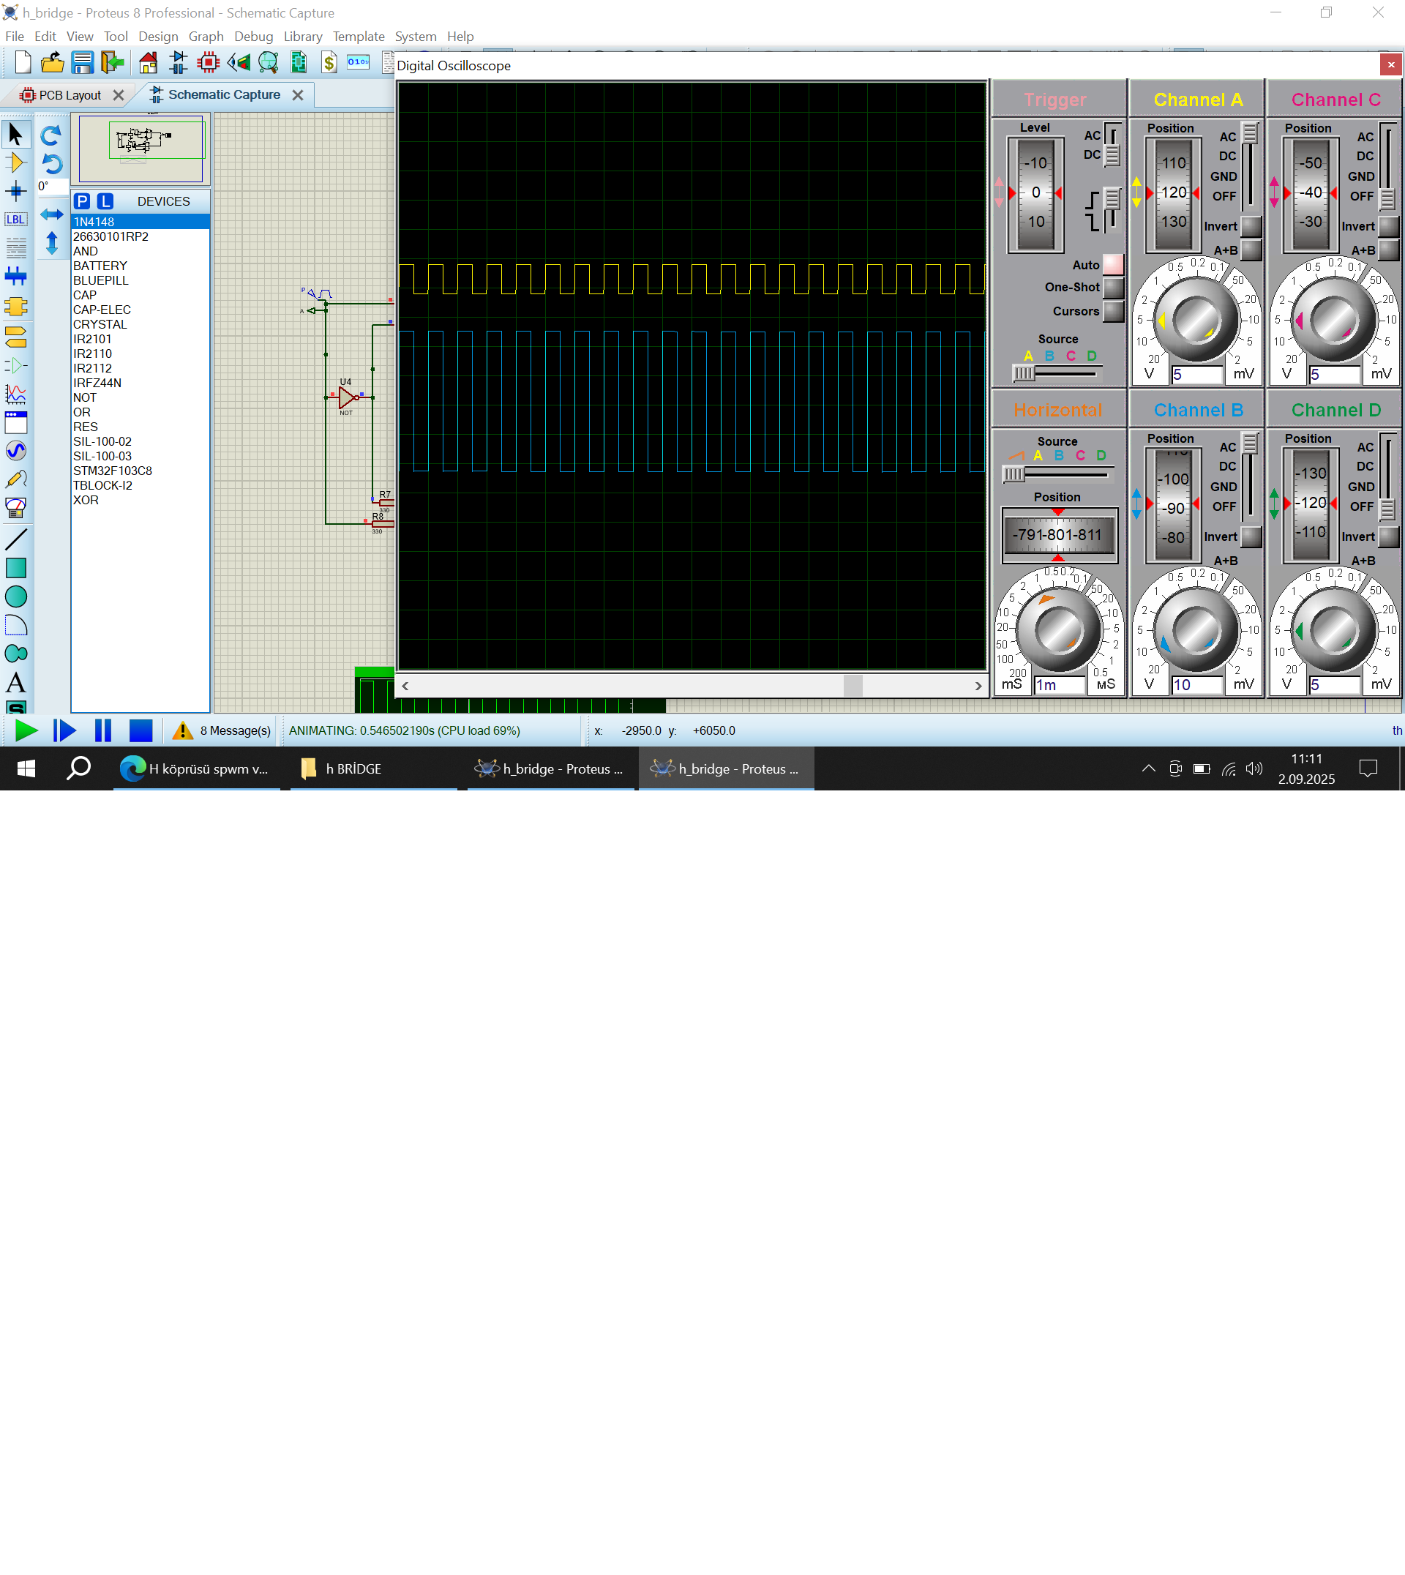Click the schematic overview thumbnail

tap(140, 149)
